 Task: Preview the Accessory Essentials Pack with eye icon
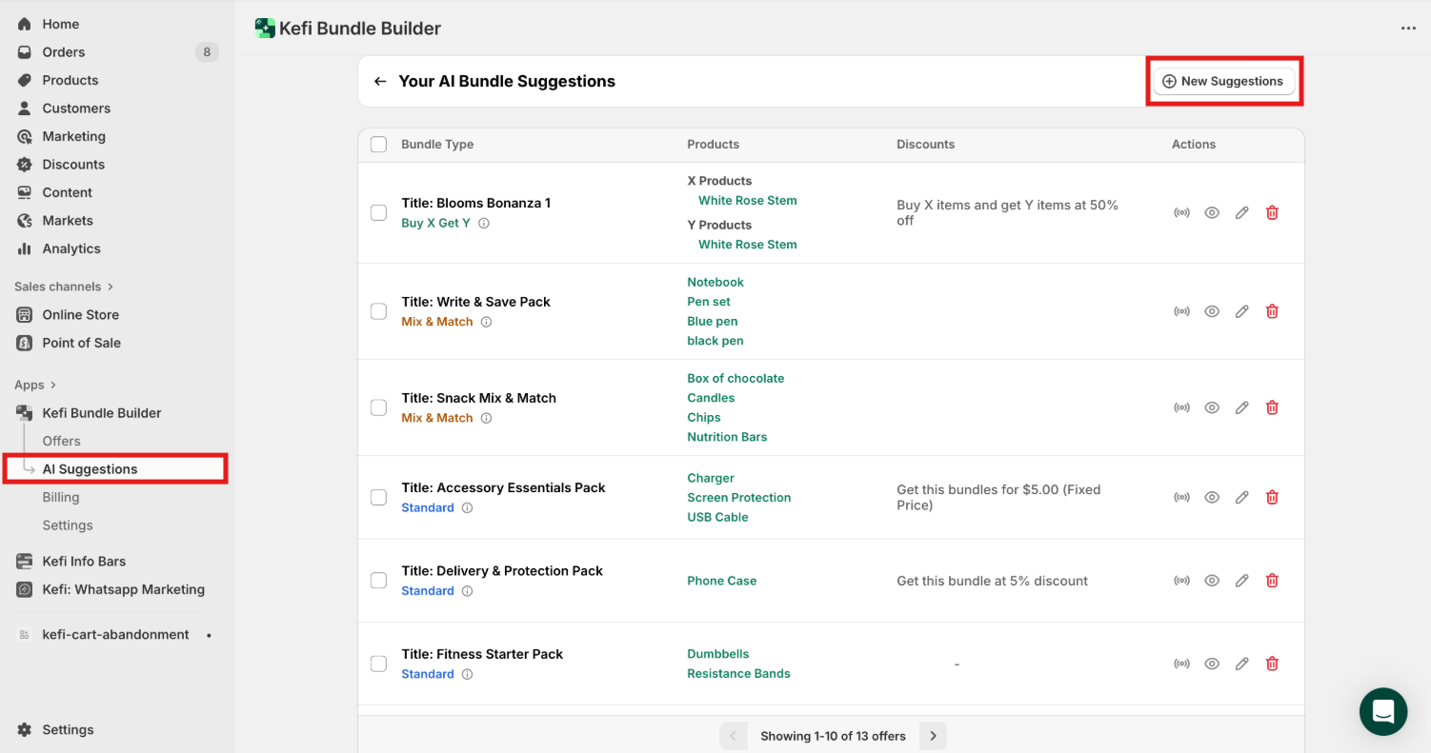click(x=1212, y=497)
